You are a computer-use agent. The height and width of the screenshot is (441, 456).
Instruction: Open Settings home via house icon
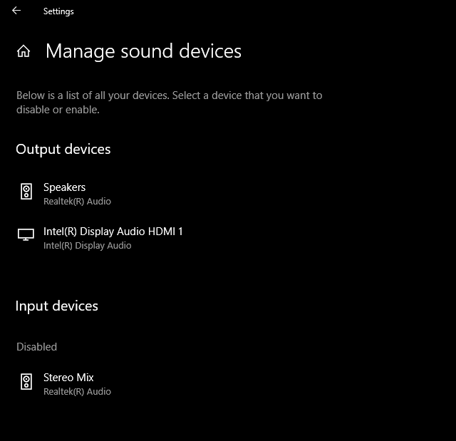pyautogui.click(x=24, y=51)
